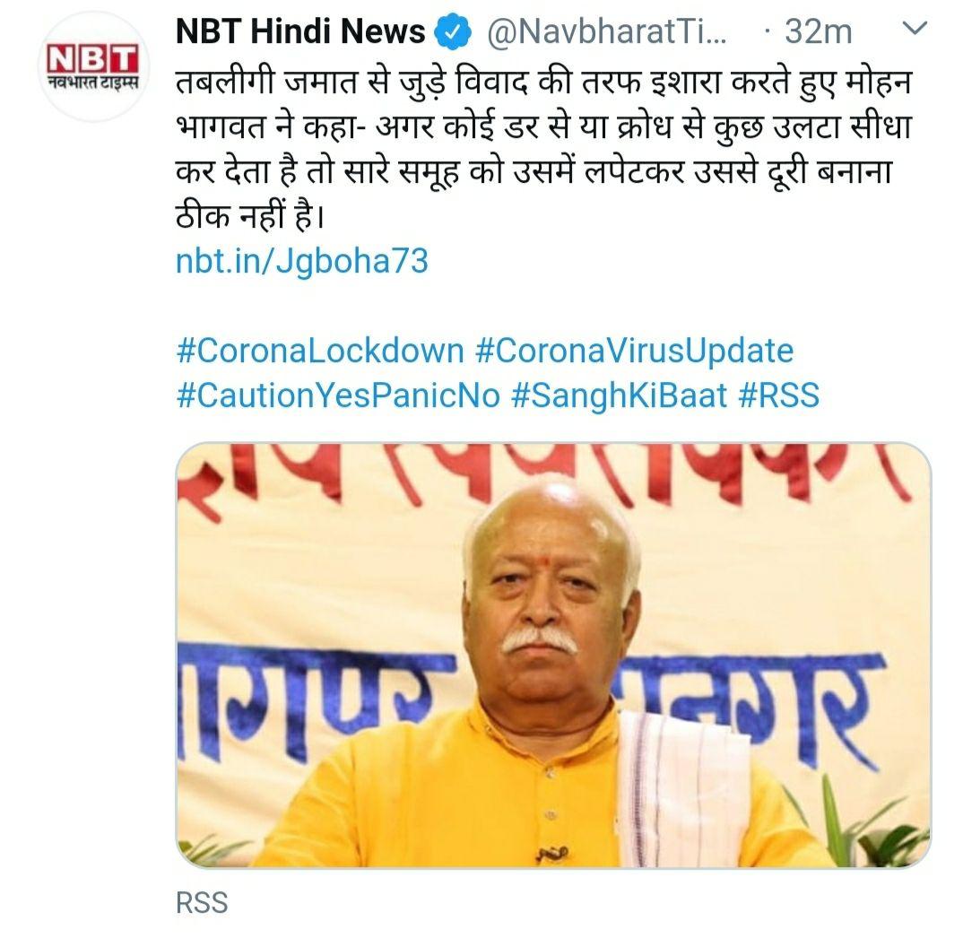Image resolution: width=963 pixels, height=938 pixels.
Task: View the 32m tweet timestamp
Action: coord(818,31)
